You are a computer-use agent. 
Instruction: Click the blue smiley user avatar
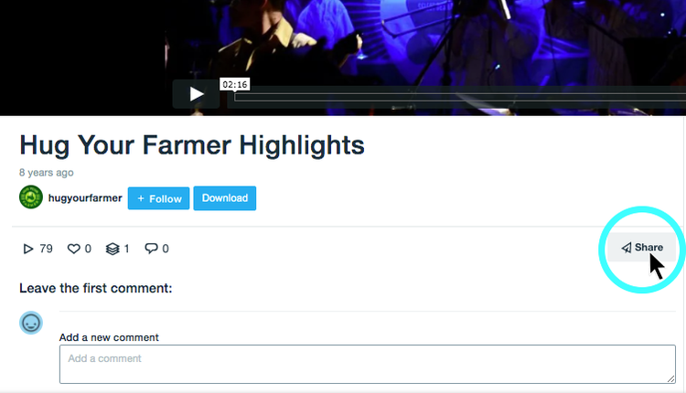pyautogui.click(x=30, y=323)
